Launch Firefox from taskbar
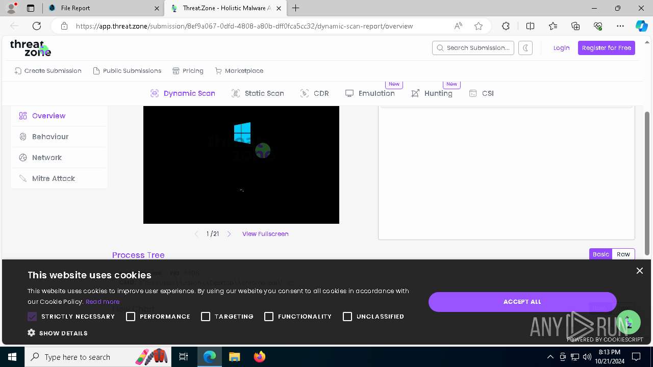653x367 pixels. pos(259,357)
